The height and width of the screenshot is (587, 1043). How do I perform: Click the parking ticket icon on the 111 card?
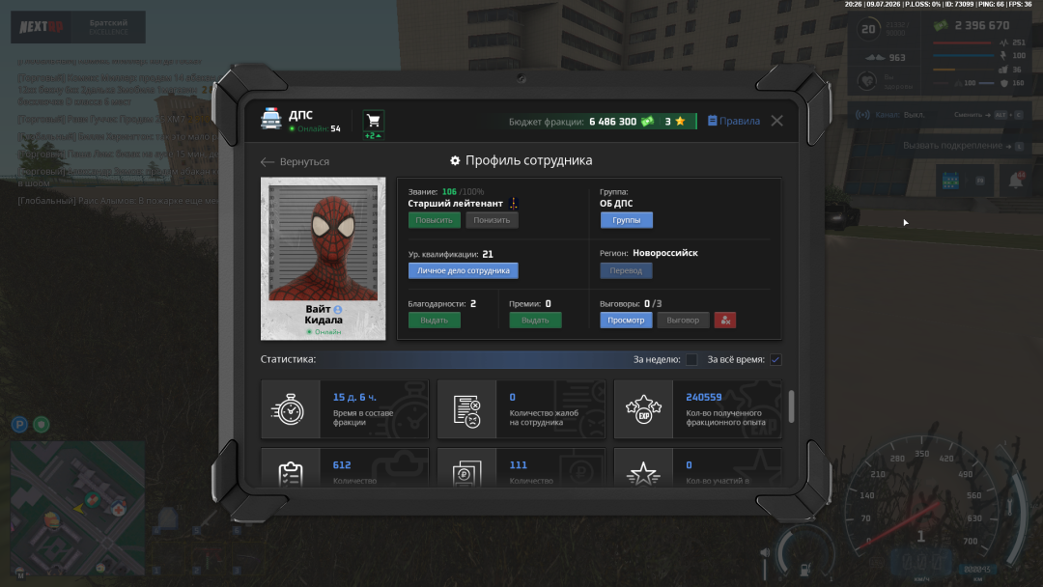467,473
